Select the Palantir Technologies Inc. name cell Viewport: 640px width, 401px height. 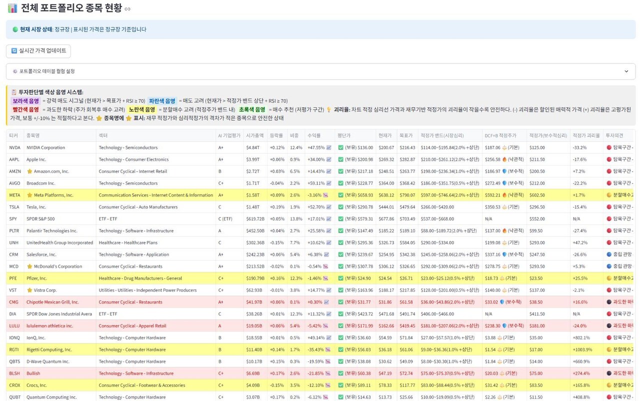point(52,231)
